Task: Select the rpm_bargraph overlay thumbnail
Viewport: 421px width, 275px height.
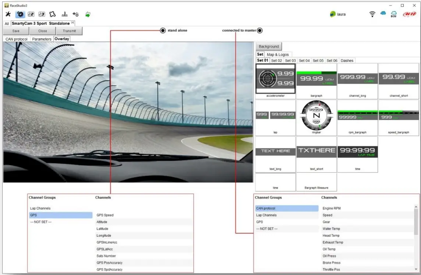Action: point(357,117)
